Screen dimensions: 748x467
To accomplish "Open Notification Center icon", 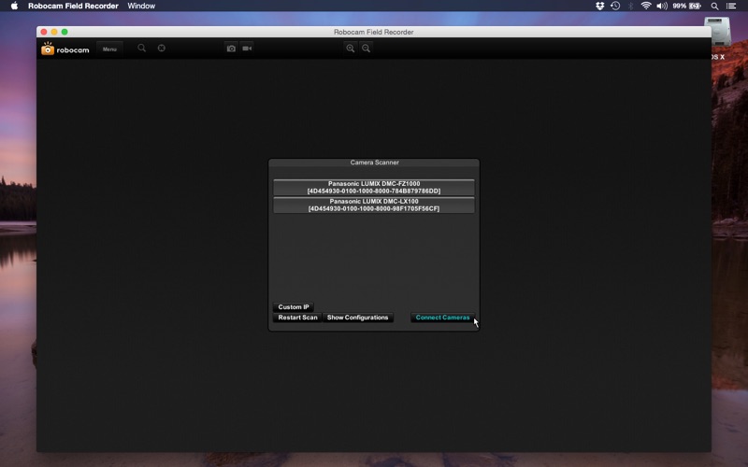I will (x=731, y=6).
